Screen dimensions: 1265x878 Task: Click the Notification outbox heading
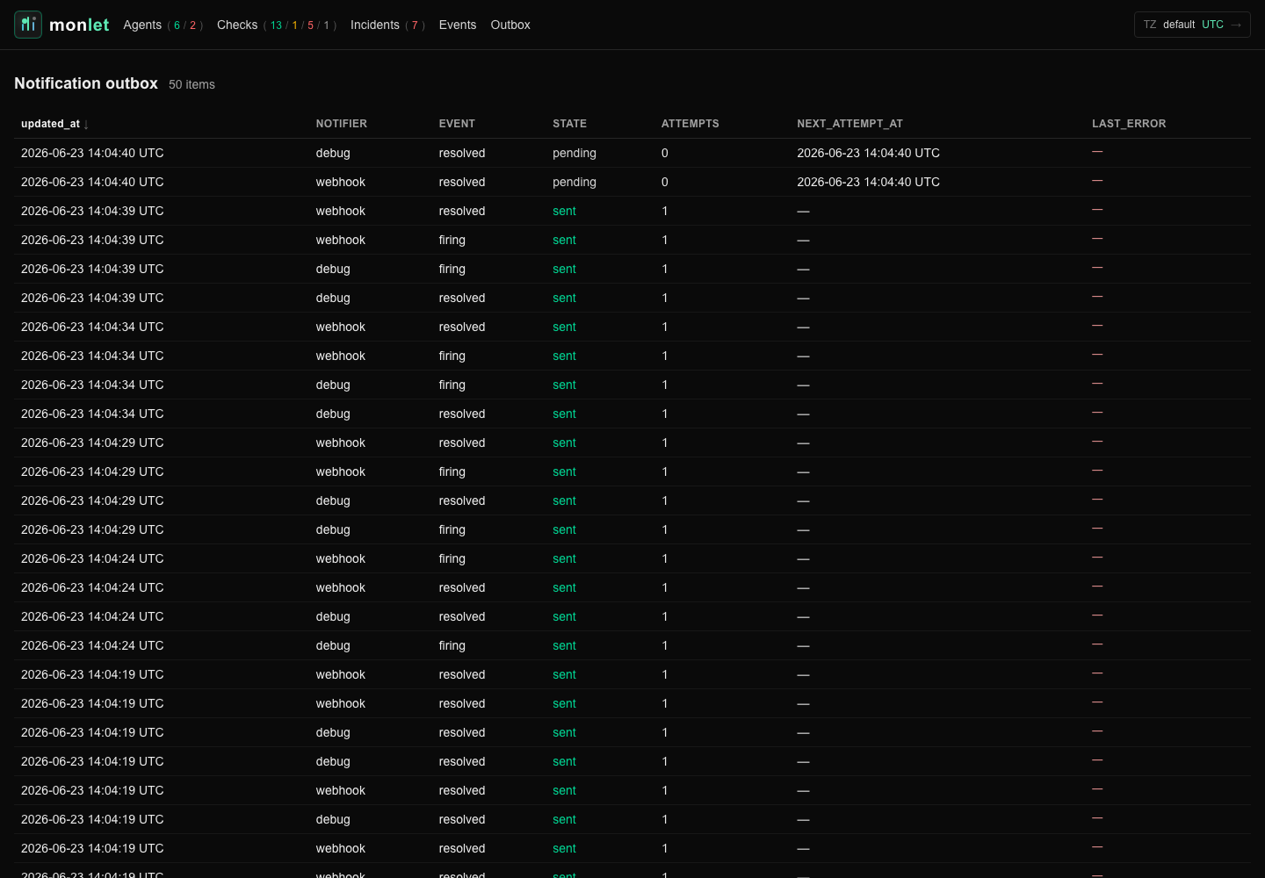tap(86, 83)
